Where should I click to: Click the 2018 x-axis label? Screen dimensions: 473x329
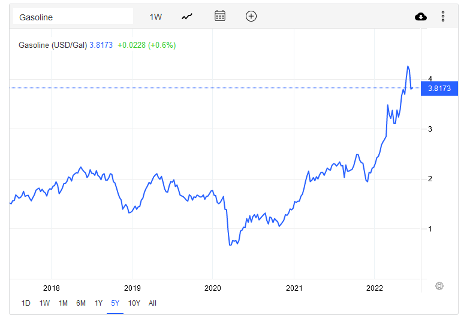tap(52, 288)
